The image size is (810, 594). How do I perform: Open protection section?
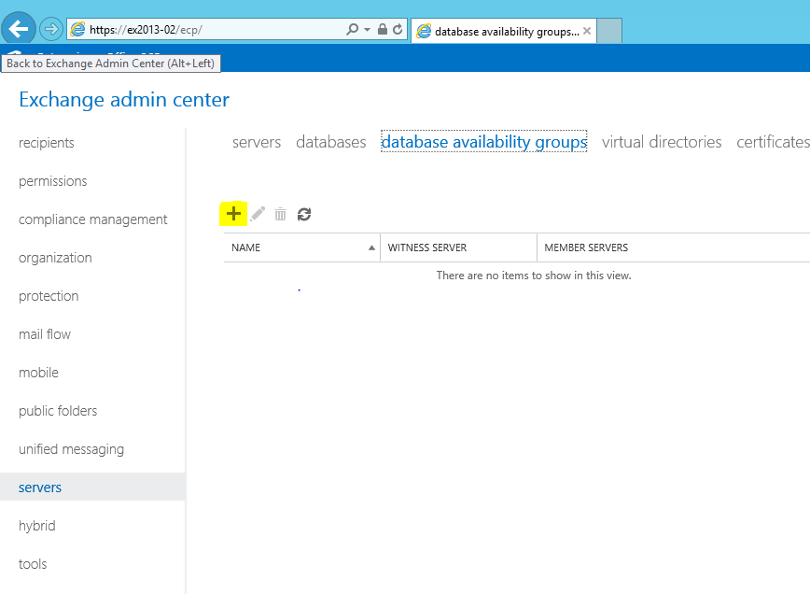pyautogui.click(x=49, y=296)
